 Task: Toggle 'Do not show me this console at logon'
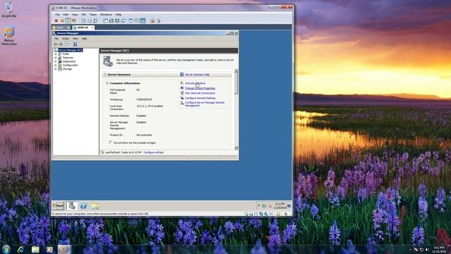coord(111,143)
